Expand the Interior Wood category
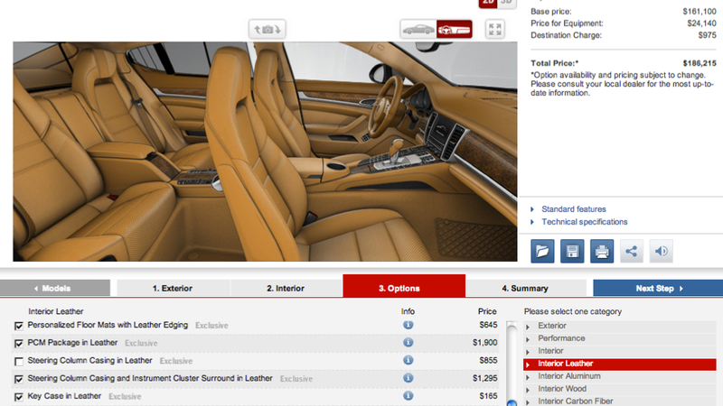Viewport: 723px width, 406px height. pos(620,389)
